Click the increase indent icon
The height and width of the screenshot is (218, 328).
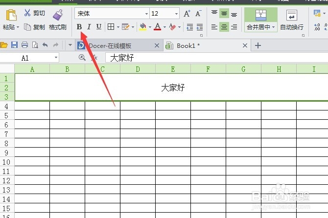[200, 27]
